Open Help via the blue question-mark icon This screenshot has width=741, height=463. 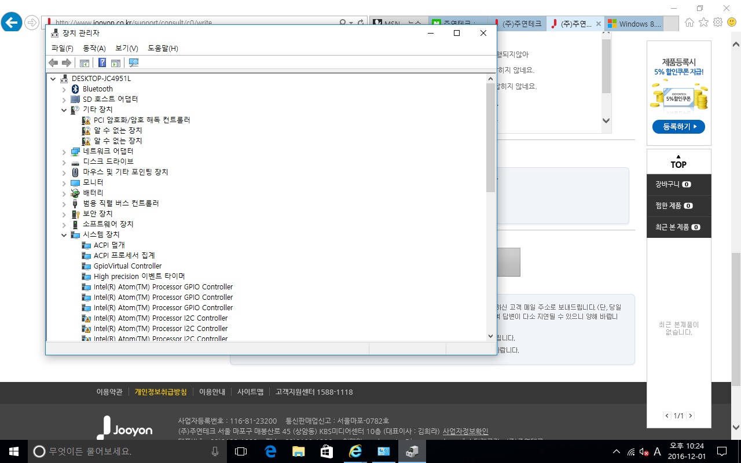102,63
